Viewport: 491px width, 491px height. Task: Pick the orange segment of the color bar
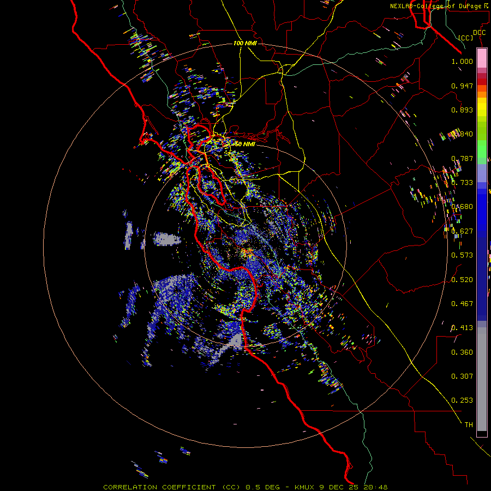coord(482,92)
